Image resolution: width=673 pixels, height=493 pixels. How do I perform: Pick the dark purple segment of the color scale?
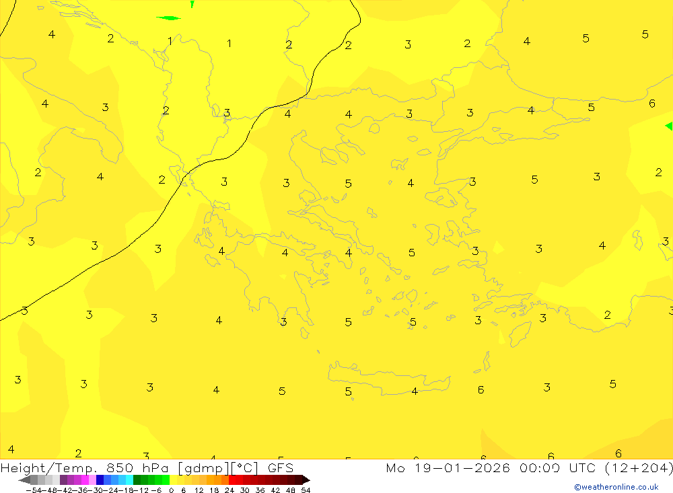click(x=63, y=480)
